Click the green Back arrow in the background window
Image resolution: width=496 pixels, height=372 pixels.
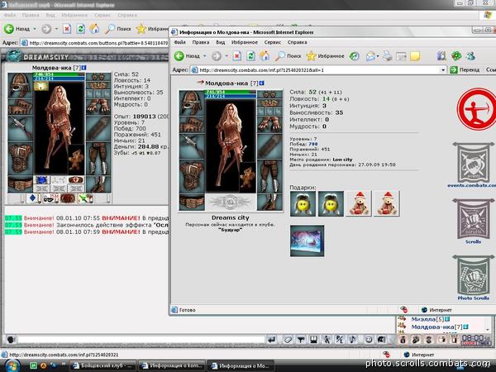pyautogui.click(x=9, y=29)
